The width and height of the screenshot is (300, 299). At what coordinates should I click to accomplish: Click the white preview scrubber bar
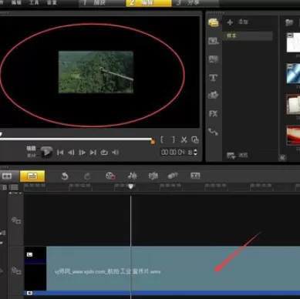pyautogui.click(x=76, y=139)
